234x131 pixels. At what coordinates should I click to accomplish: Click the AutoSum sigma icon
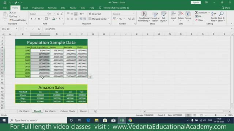click(196, 12)
